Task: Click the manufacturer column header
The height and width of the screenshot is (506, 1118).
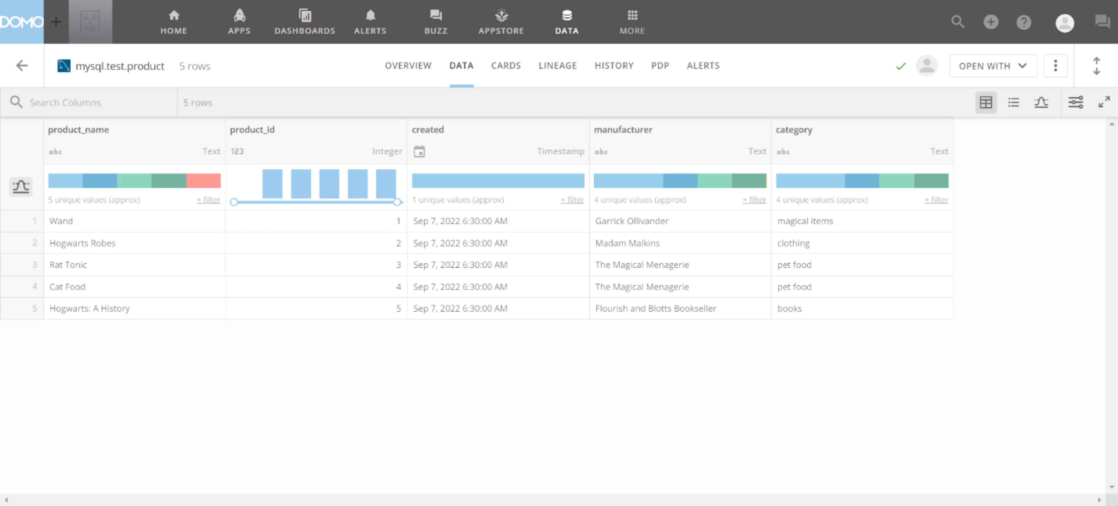Action: [x=623, y=129]
